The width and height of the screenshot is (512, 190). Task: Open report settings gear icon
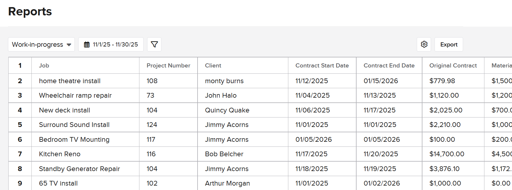(x=424, y=44)
